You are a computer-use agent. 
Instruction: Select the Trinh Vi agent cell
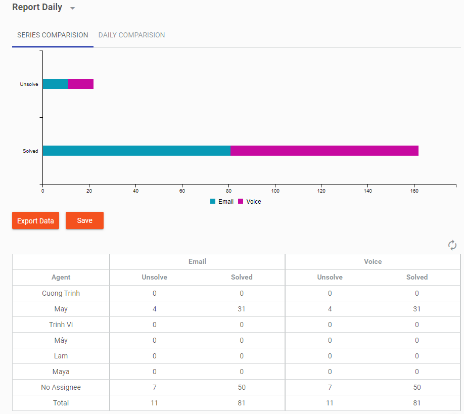pos(61,325)
